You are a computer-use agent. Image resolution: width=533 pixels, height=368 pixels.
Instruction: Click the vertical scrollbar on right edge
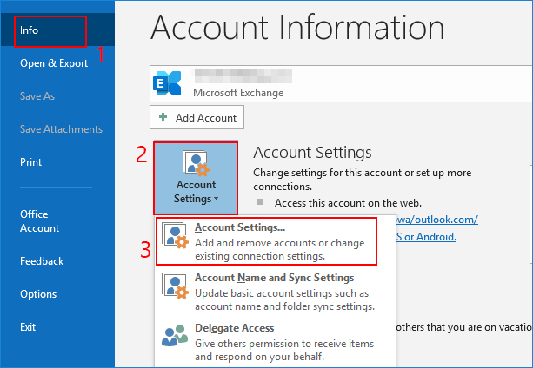pyautogui.click(x=530, y=214)
